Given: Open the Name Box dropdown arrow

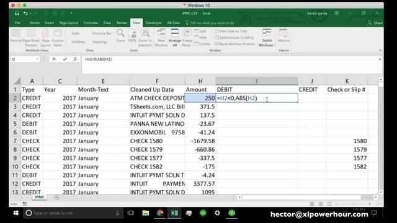Looking at the screenshot, I should click(37, 59).
